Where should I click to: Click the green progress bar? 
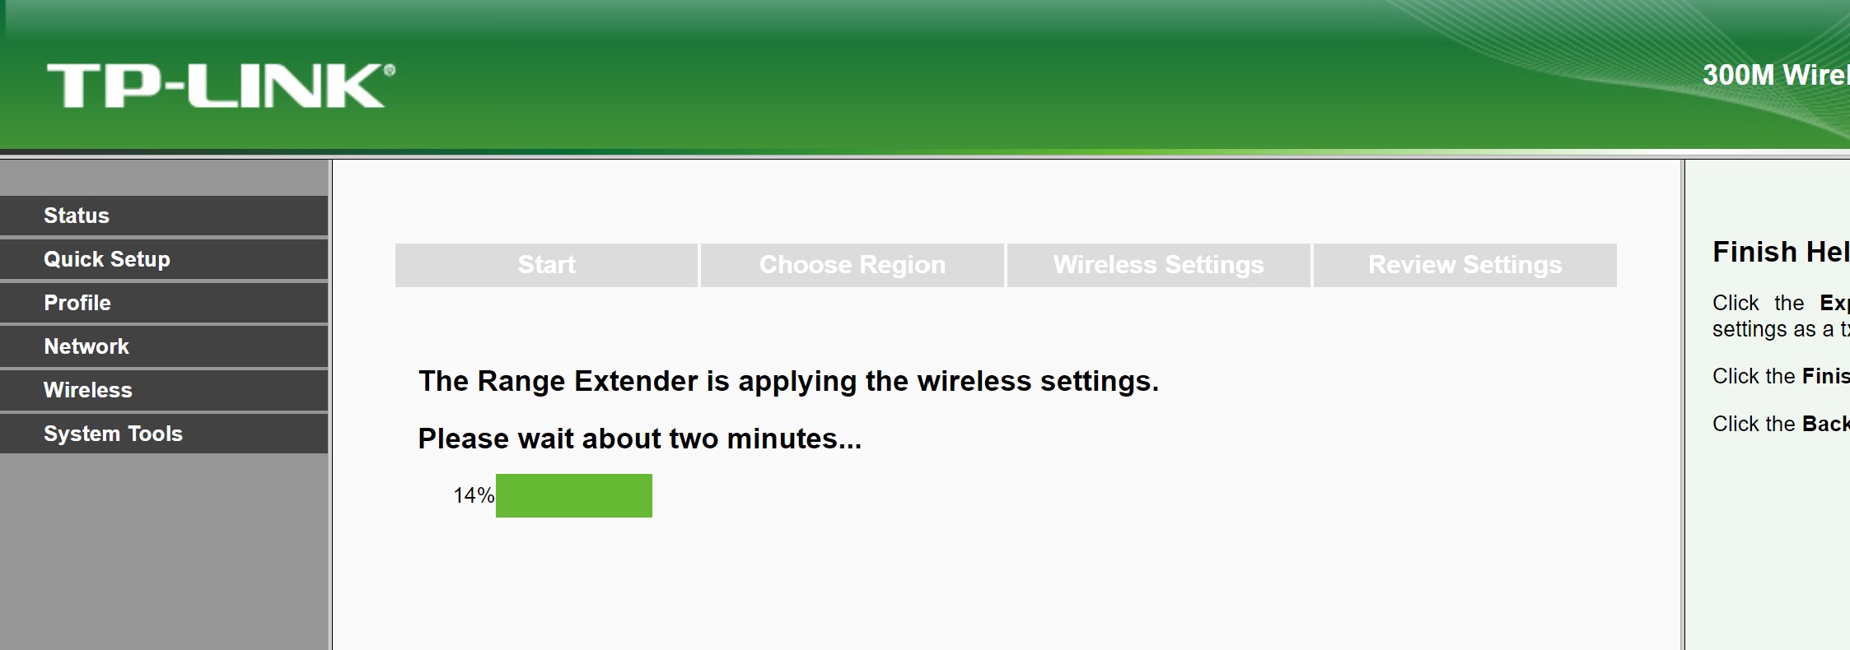pyautogui.click(x=573, y=495)
